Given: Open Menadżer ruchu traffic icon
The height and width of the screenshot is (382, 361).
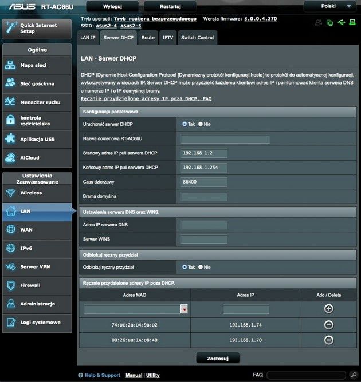Looking at the screenshot, I should pyautogui.click(x=10, y=102).
